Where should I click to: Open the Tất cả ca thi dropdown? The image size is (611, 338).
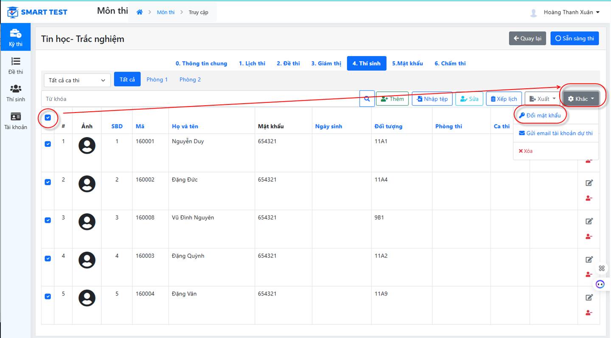(77, 80)
